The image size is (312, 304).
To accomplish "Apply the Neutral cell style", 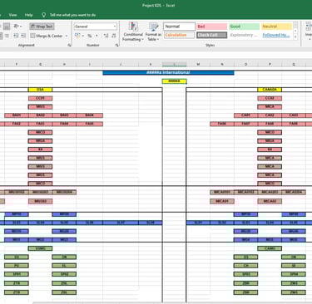I will coord(276,27).
